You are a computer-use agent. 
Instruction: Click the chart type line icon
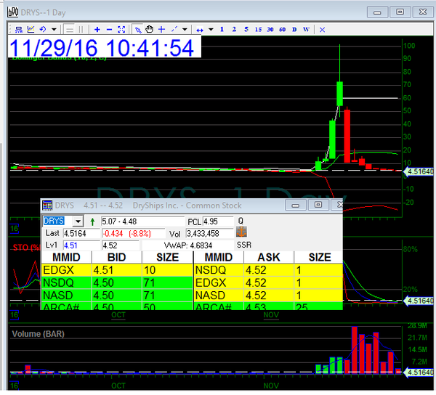(31, 29)
